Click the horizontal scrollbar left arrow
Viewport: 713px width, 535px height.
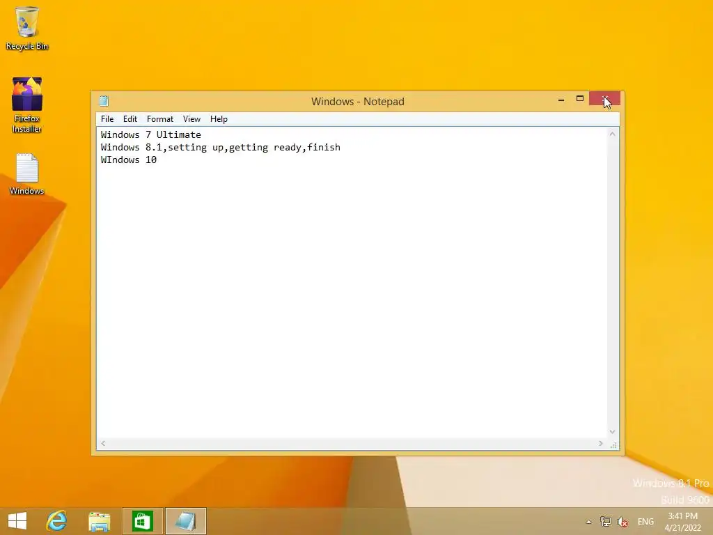[x=103, y=443]
